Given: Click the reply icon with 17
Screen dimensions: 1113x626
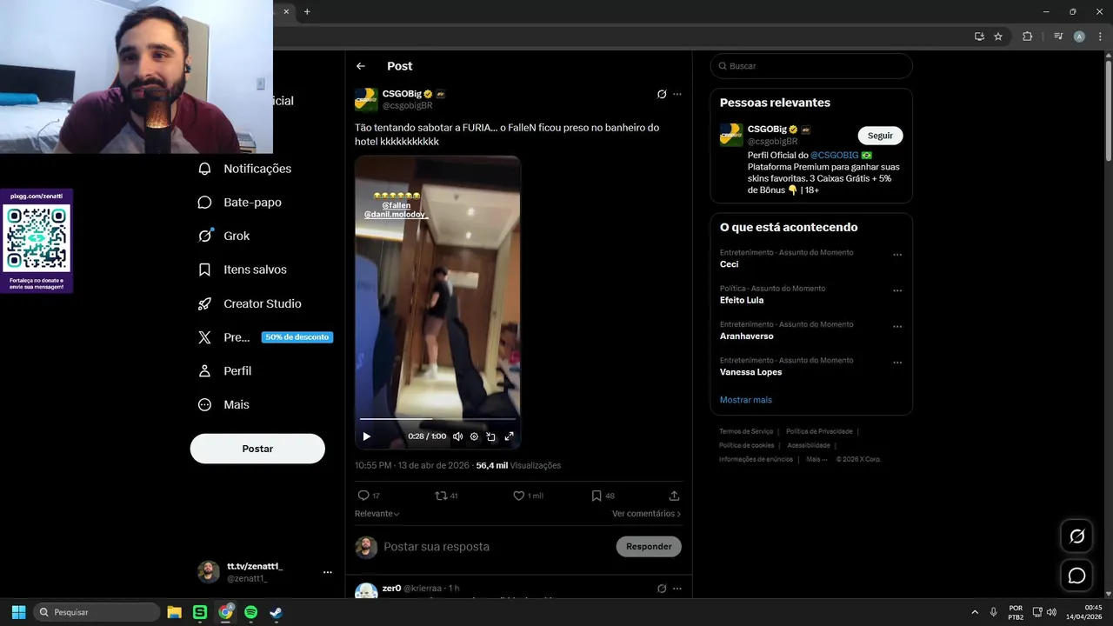Looking at the screenshot, I should point(369,496).
